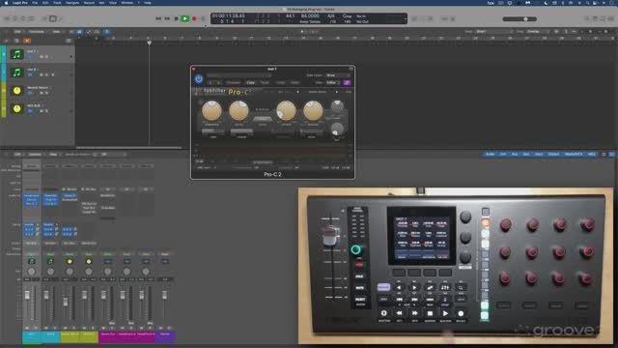618x348 pixels.
Task: Click Paste in the plug-in header
Action: point(265,82)
